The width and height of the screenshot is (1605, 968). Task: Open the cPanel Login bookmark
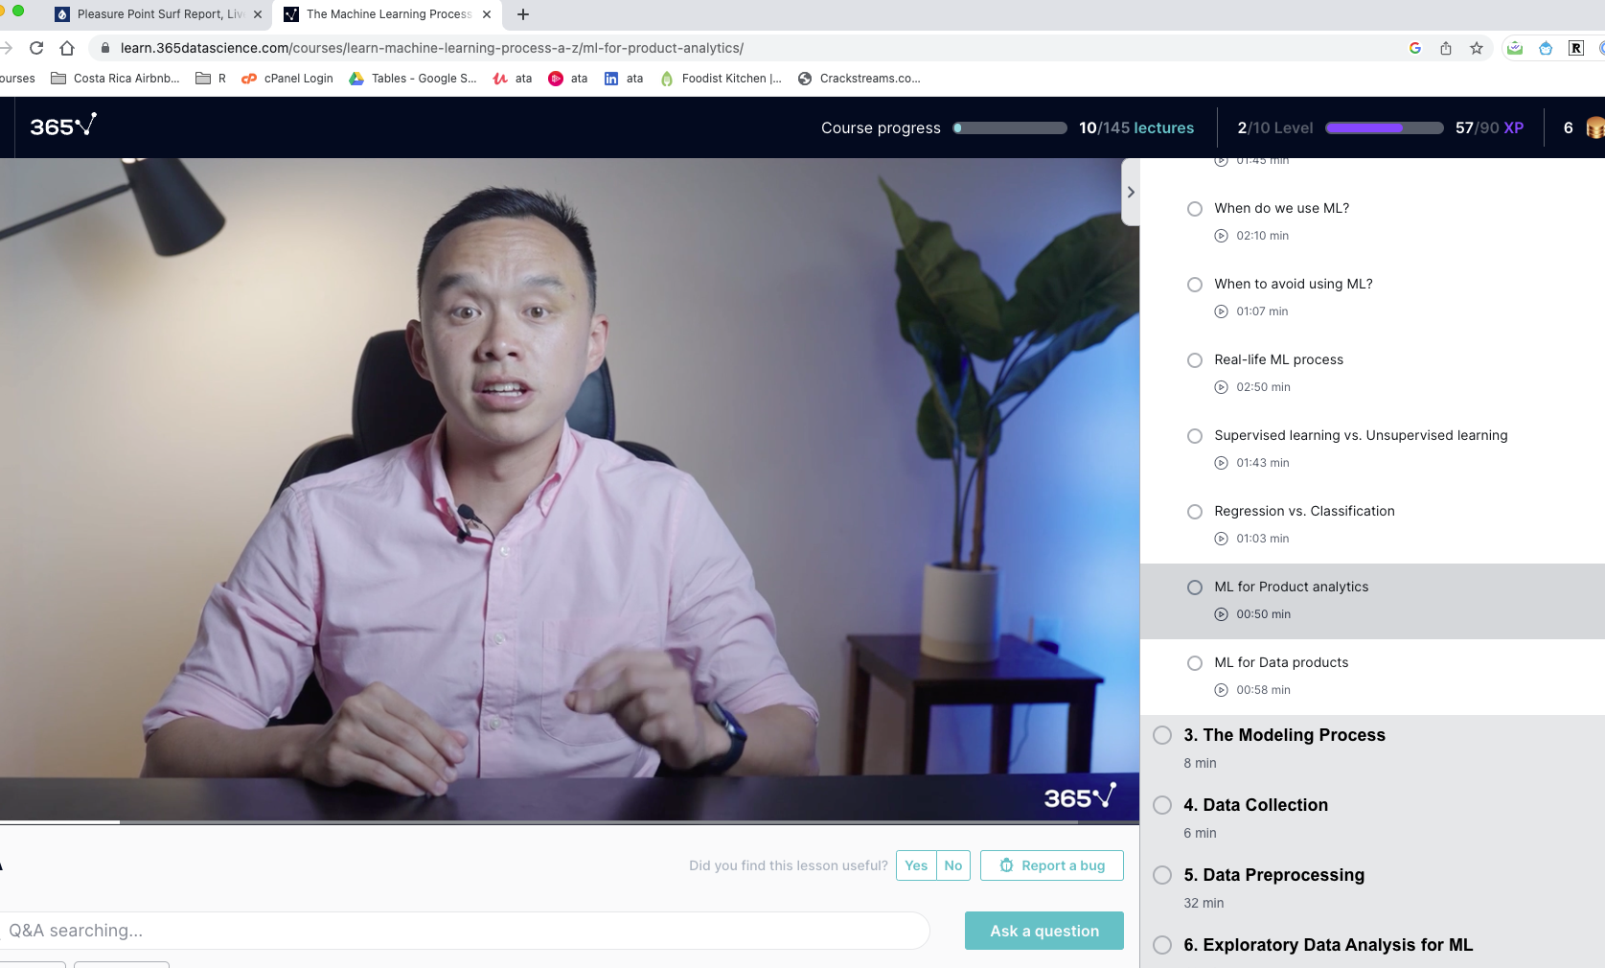[x=287, y=79]
